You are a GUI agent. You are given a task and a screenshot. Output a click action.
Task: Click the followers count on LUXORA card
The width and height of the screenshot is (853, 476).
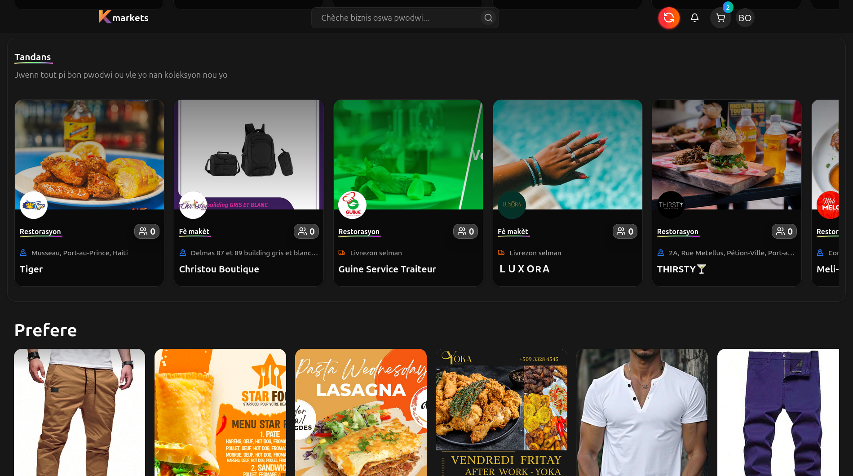(x=625, y=231)
